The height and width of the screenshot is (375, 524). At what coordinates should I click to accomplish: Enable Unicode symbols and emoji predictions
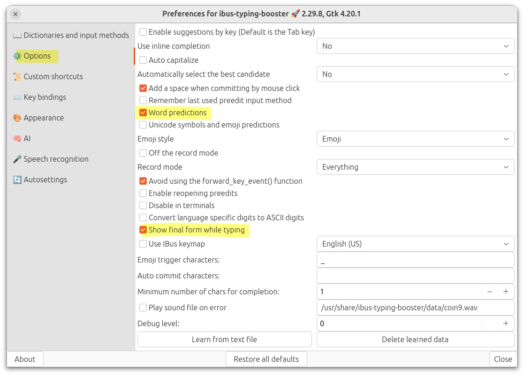tap(143, 125)
